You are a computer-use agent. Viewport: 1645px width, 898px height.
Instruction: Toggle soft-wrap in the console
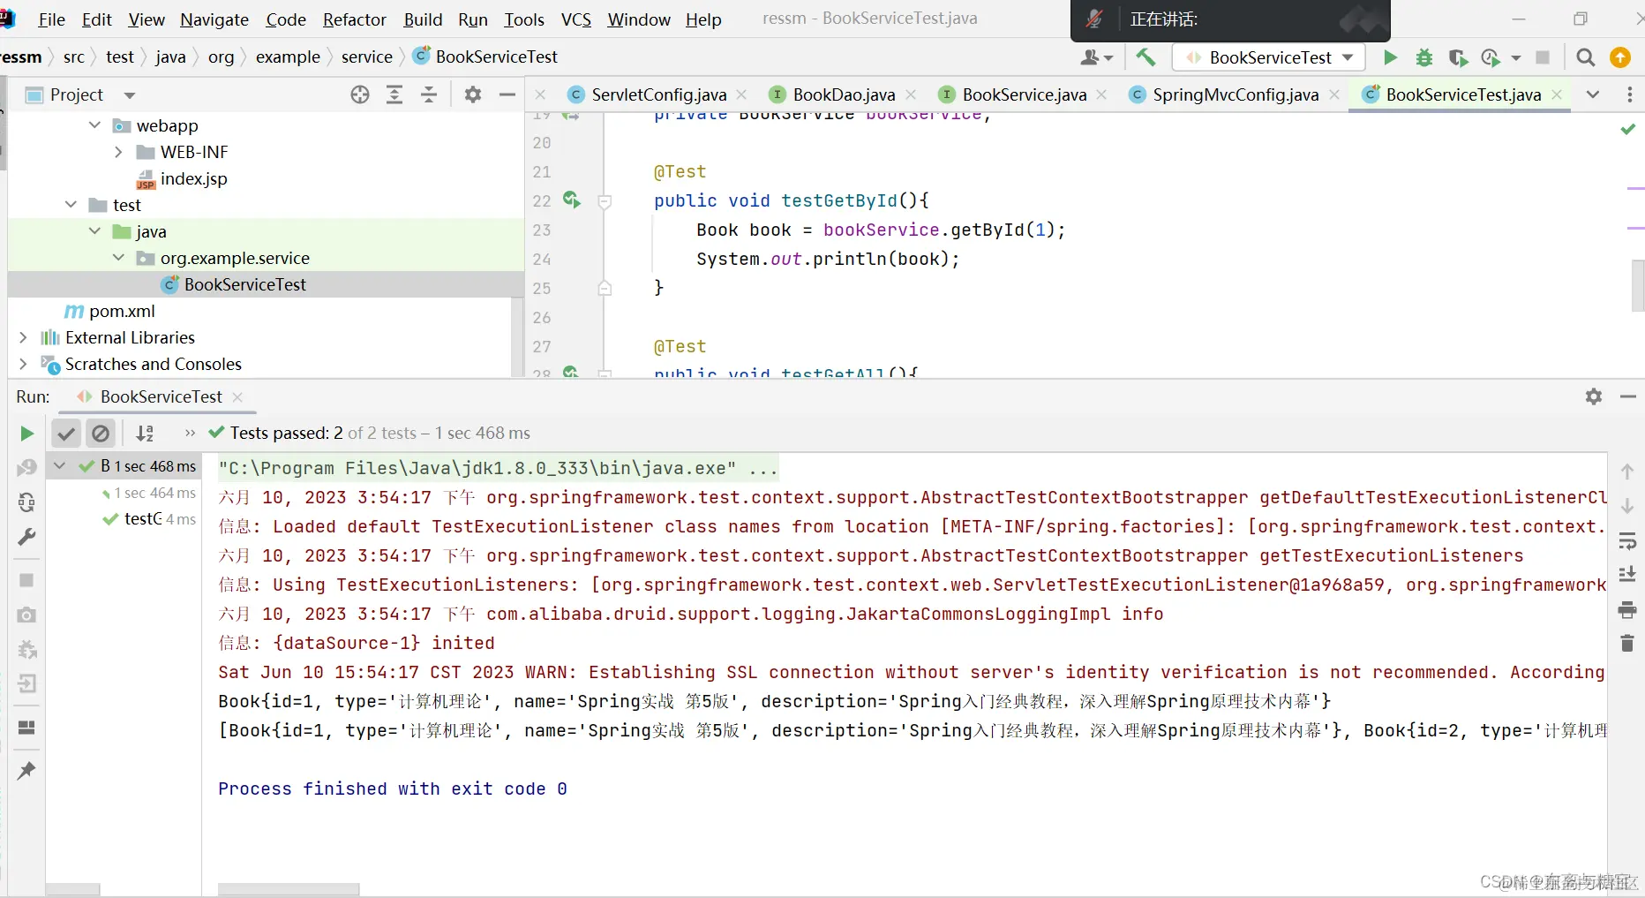click(x=1627, y=540)
